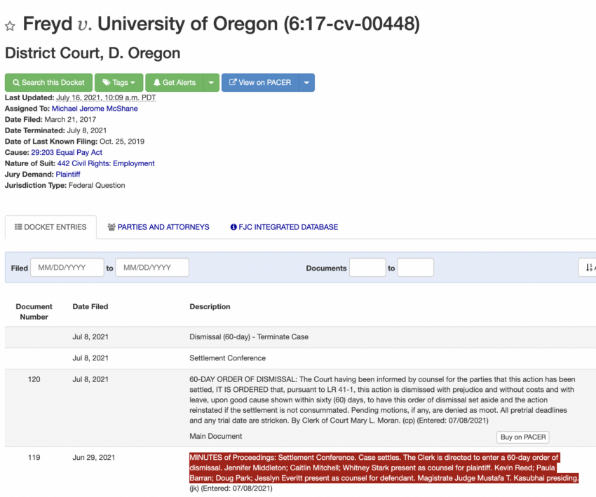Viewport: 596px width, 497px height.
Task: Click the Last Updated timestamp July 16, 2021
Action: [106, 97]
